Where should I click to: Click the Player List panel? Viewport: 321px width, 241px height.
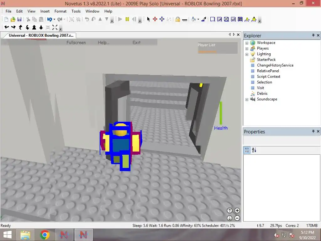(218, 48)
